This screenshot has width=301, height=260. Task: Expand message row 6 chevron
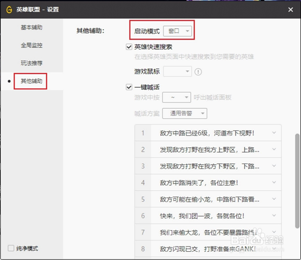(274, 216)
